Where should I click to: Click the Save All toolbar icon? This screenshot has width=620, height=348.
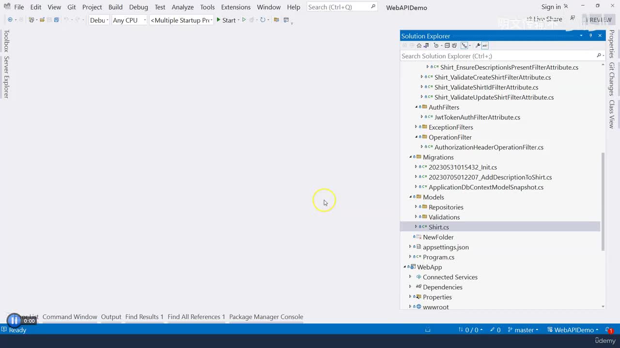pos(56,20)
